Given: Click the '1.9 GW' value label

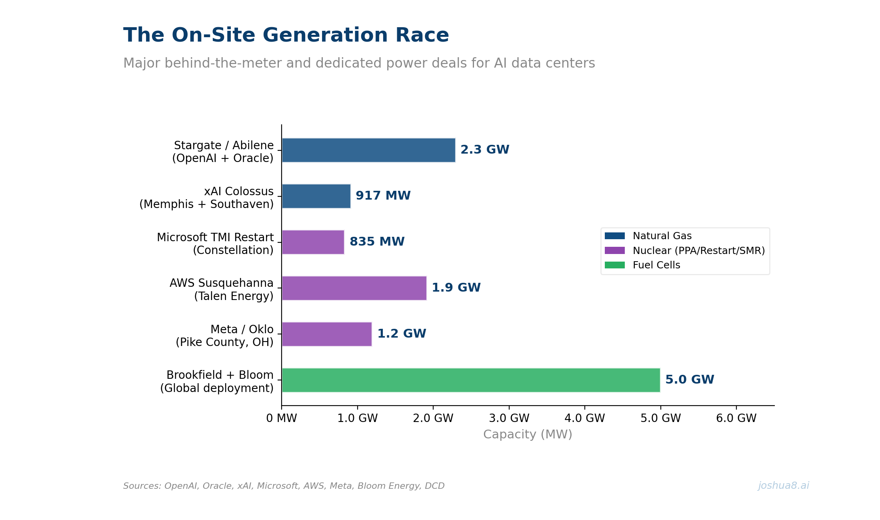Looking at the screenshot, I should 456,288.
